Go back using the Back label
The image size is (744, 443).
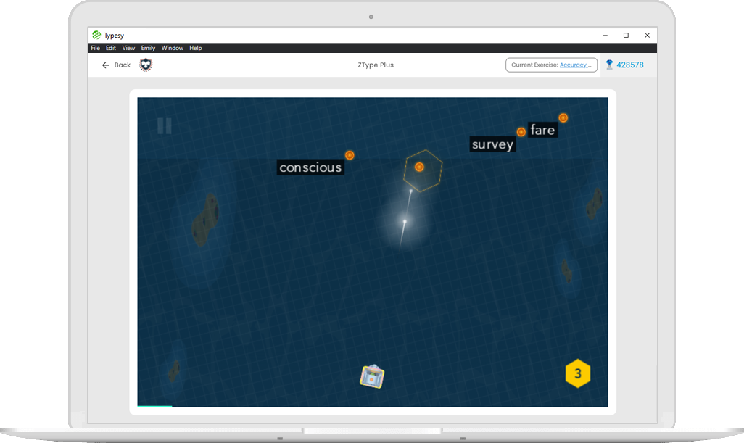pos(123,65)
